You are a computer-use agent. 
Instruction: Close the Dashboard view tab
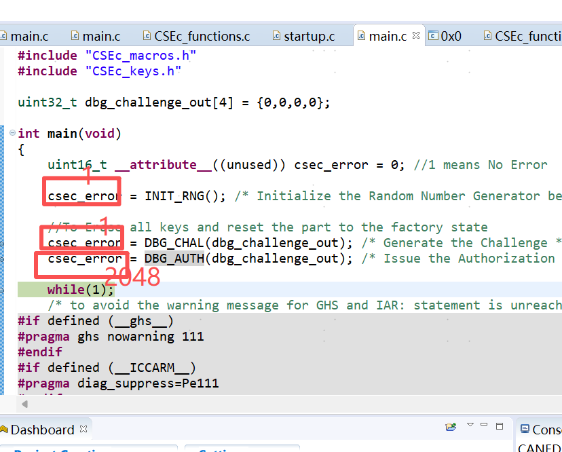coord(83,429)
